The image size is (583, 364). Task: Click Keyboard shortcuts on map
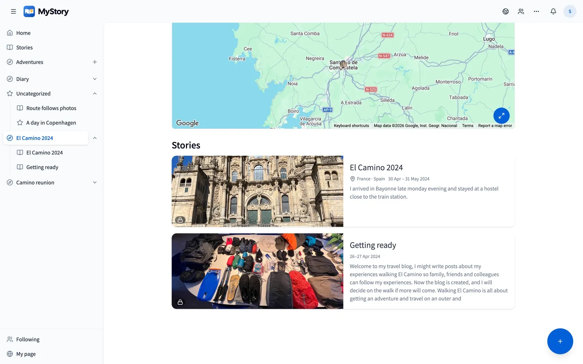(x=351, y=126)
